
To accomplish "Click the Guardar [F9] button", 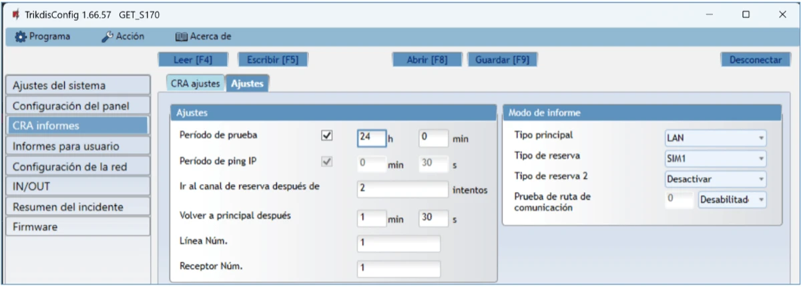I will pos(502,59).
